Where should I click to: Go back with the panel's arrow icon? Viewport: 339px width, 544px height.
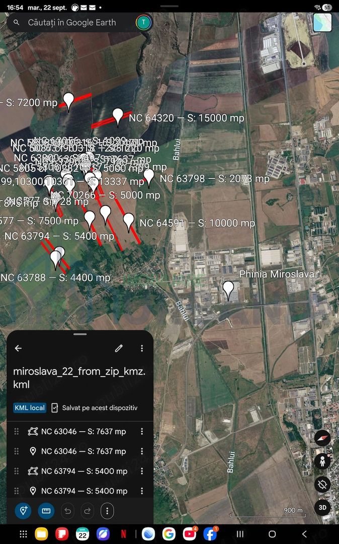[x=18, y=348]
